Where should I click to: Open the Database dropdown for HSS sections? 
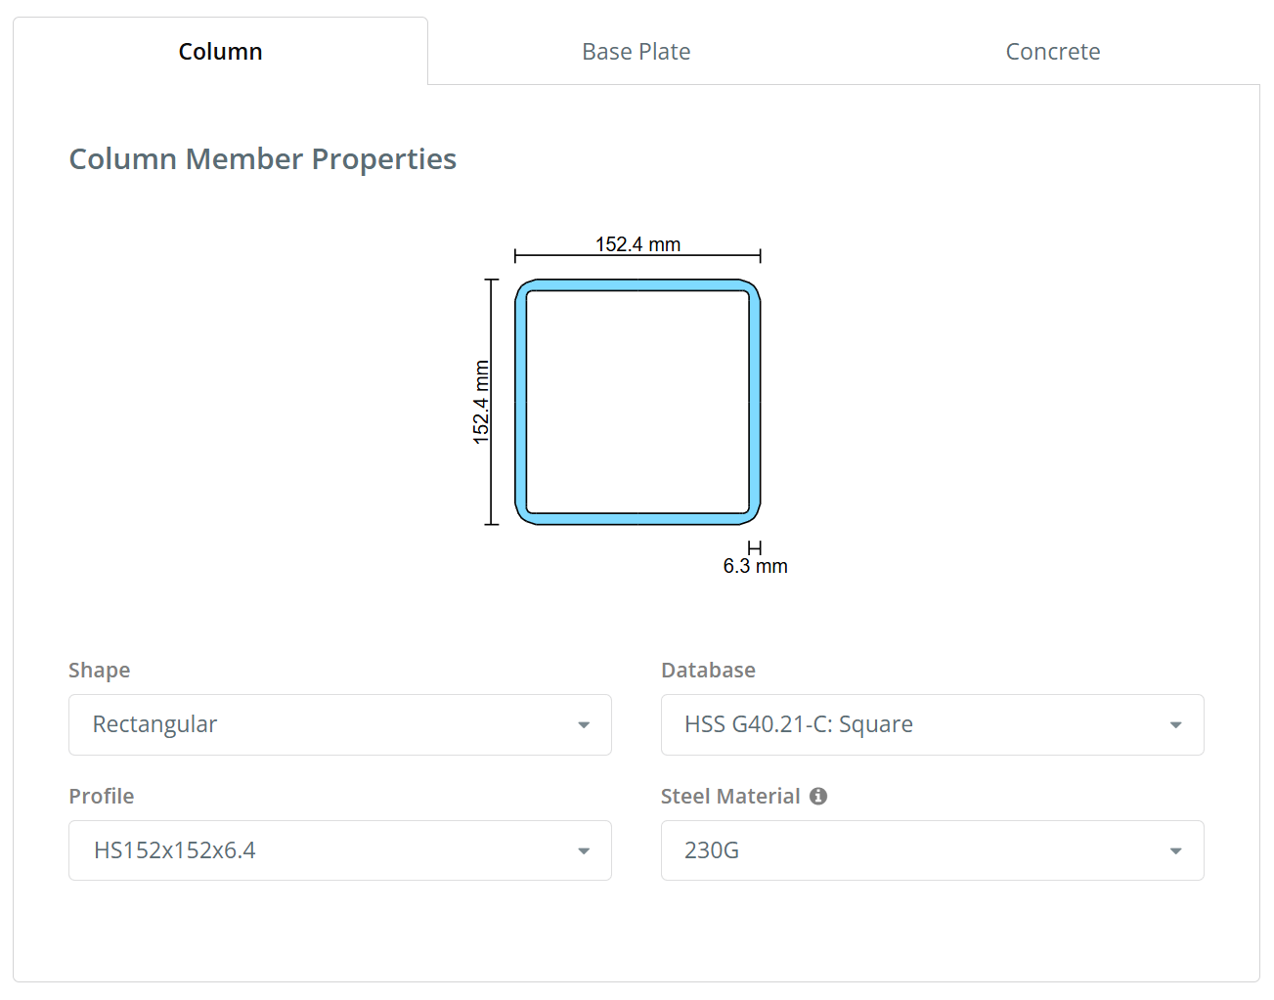click(932, 725)
